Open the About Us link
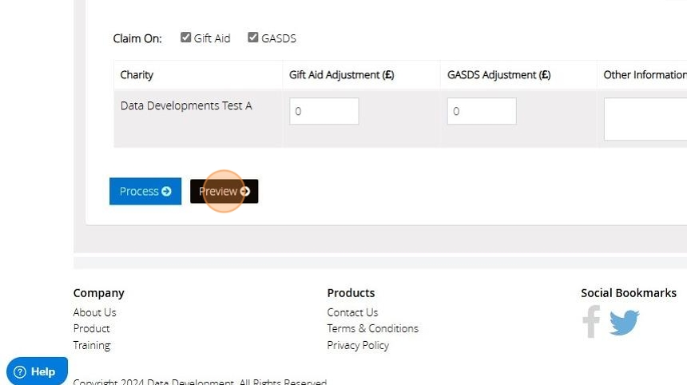The image size is (687, 385). (x=94, y=312)
